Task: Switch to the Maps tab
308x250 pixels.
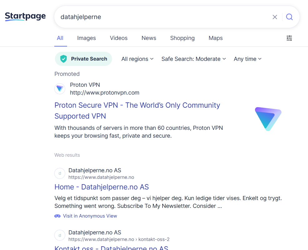Action: (216, 38)
